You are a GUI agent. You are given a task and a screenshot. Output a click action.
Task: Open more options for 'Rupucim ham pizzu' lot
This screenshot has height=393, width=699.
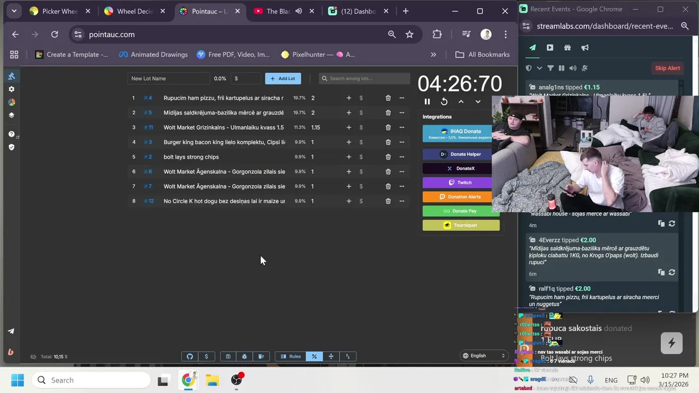click(x=402, y=98)
